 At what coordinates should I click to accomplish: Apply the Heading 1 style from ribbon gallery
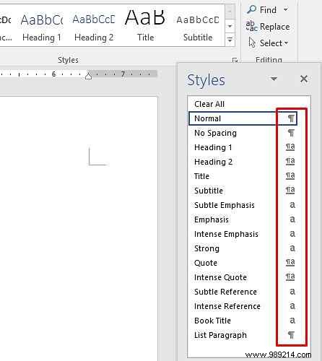coord(42,27)
